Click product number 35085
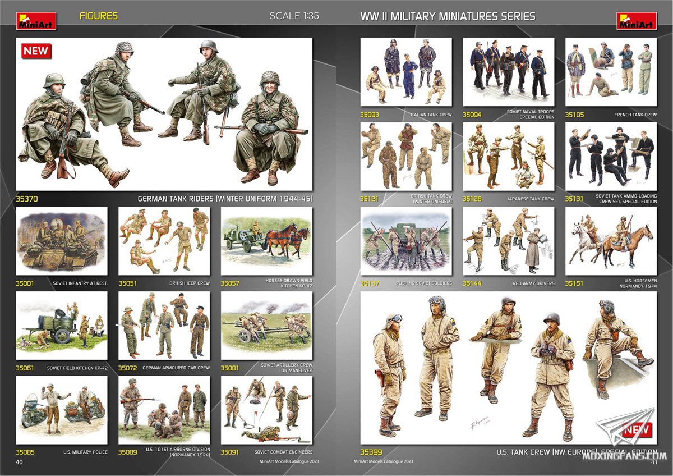This screenshot has width=673, height=476. point(25,452)
